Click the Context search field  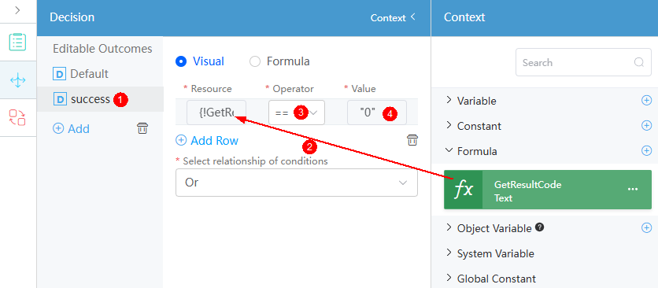point(583,62)
